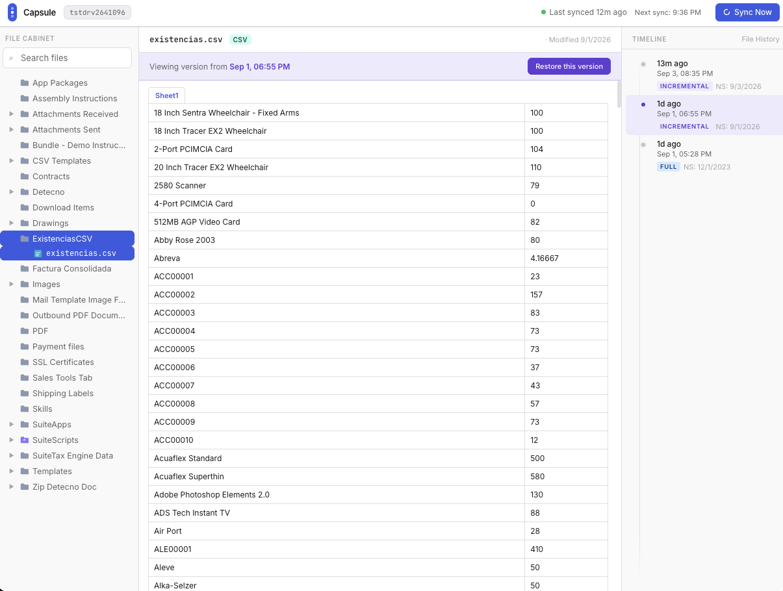Select existencias.csv in the file tree
The height and width of the screenshot is (591, 783).
(x=68, y=253)
